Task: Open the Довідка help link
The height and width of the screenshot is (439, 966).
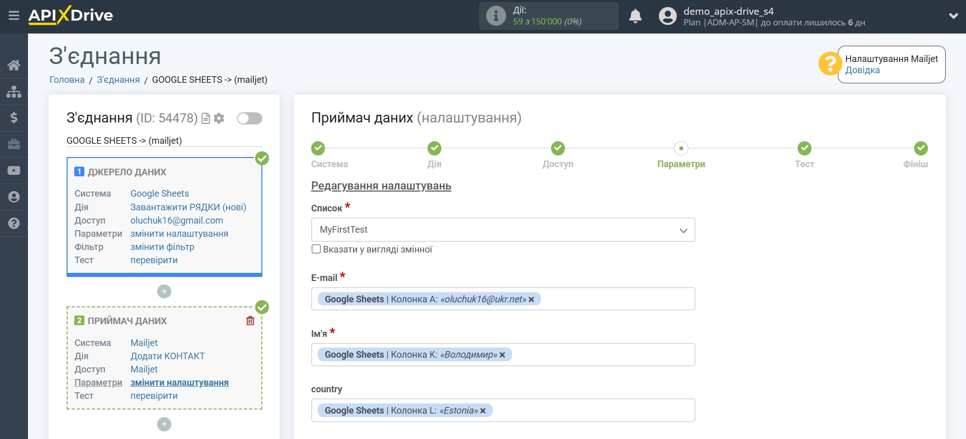Action: click(x=862, y=70)
